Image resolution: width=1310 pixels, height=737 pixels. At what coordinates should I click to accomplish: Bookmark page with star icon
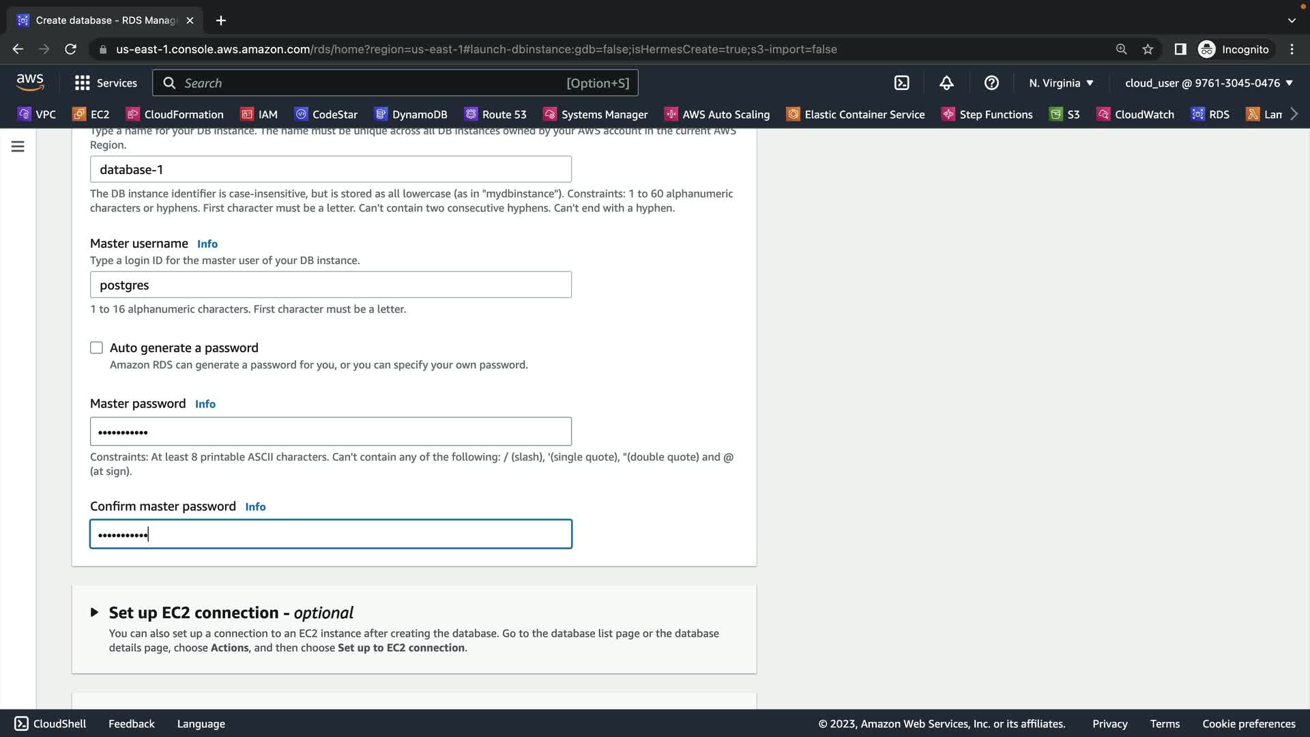tap(1148, 49)
